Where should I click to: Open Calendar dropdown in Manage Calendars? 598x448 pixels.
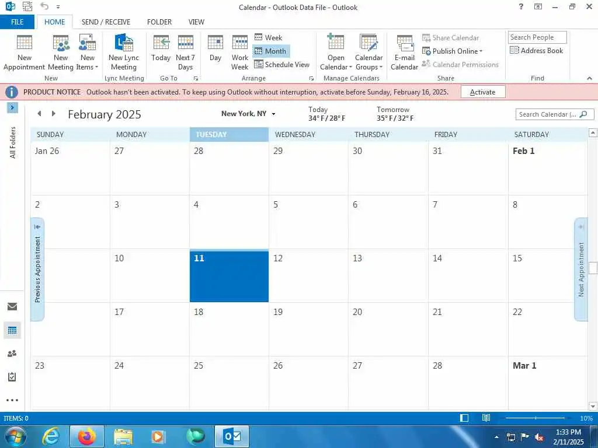[336, 52]
